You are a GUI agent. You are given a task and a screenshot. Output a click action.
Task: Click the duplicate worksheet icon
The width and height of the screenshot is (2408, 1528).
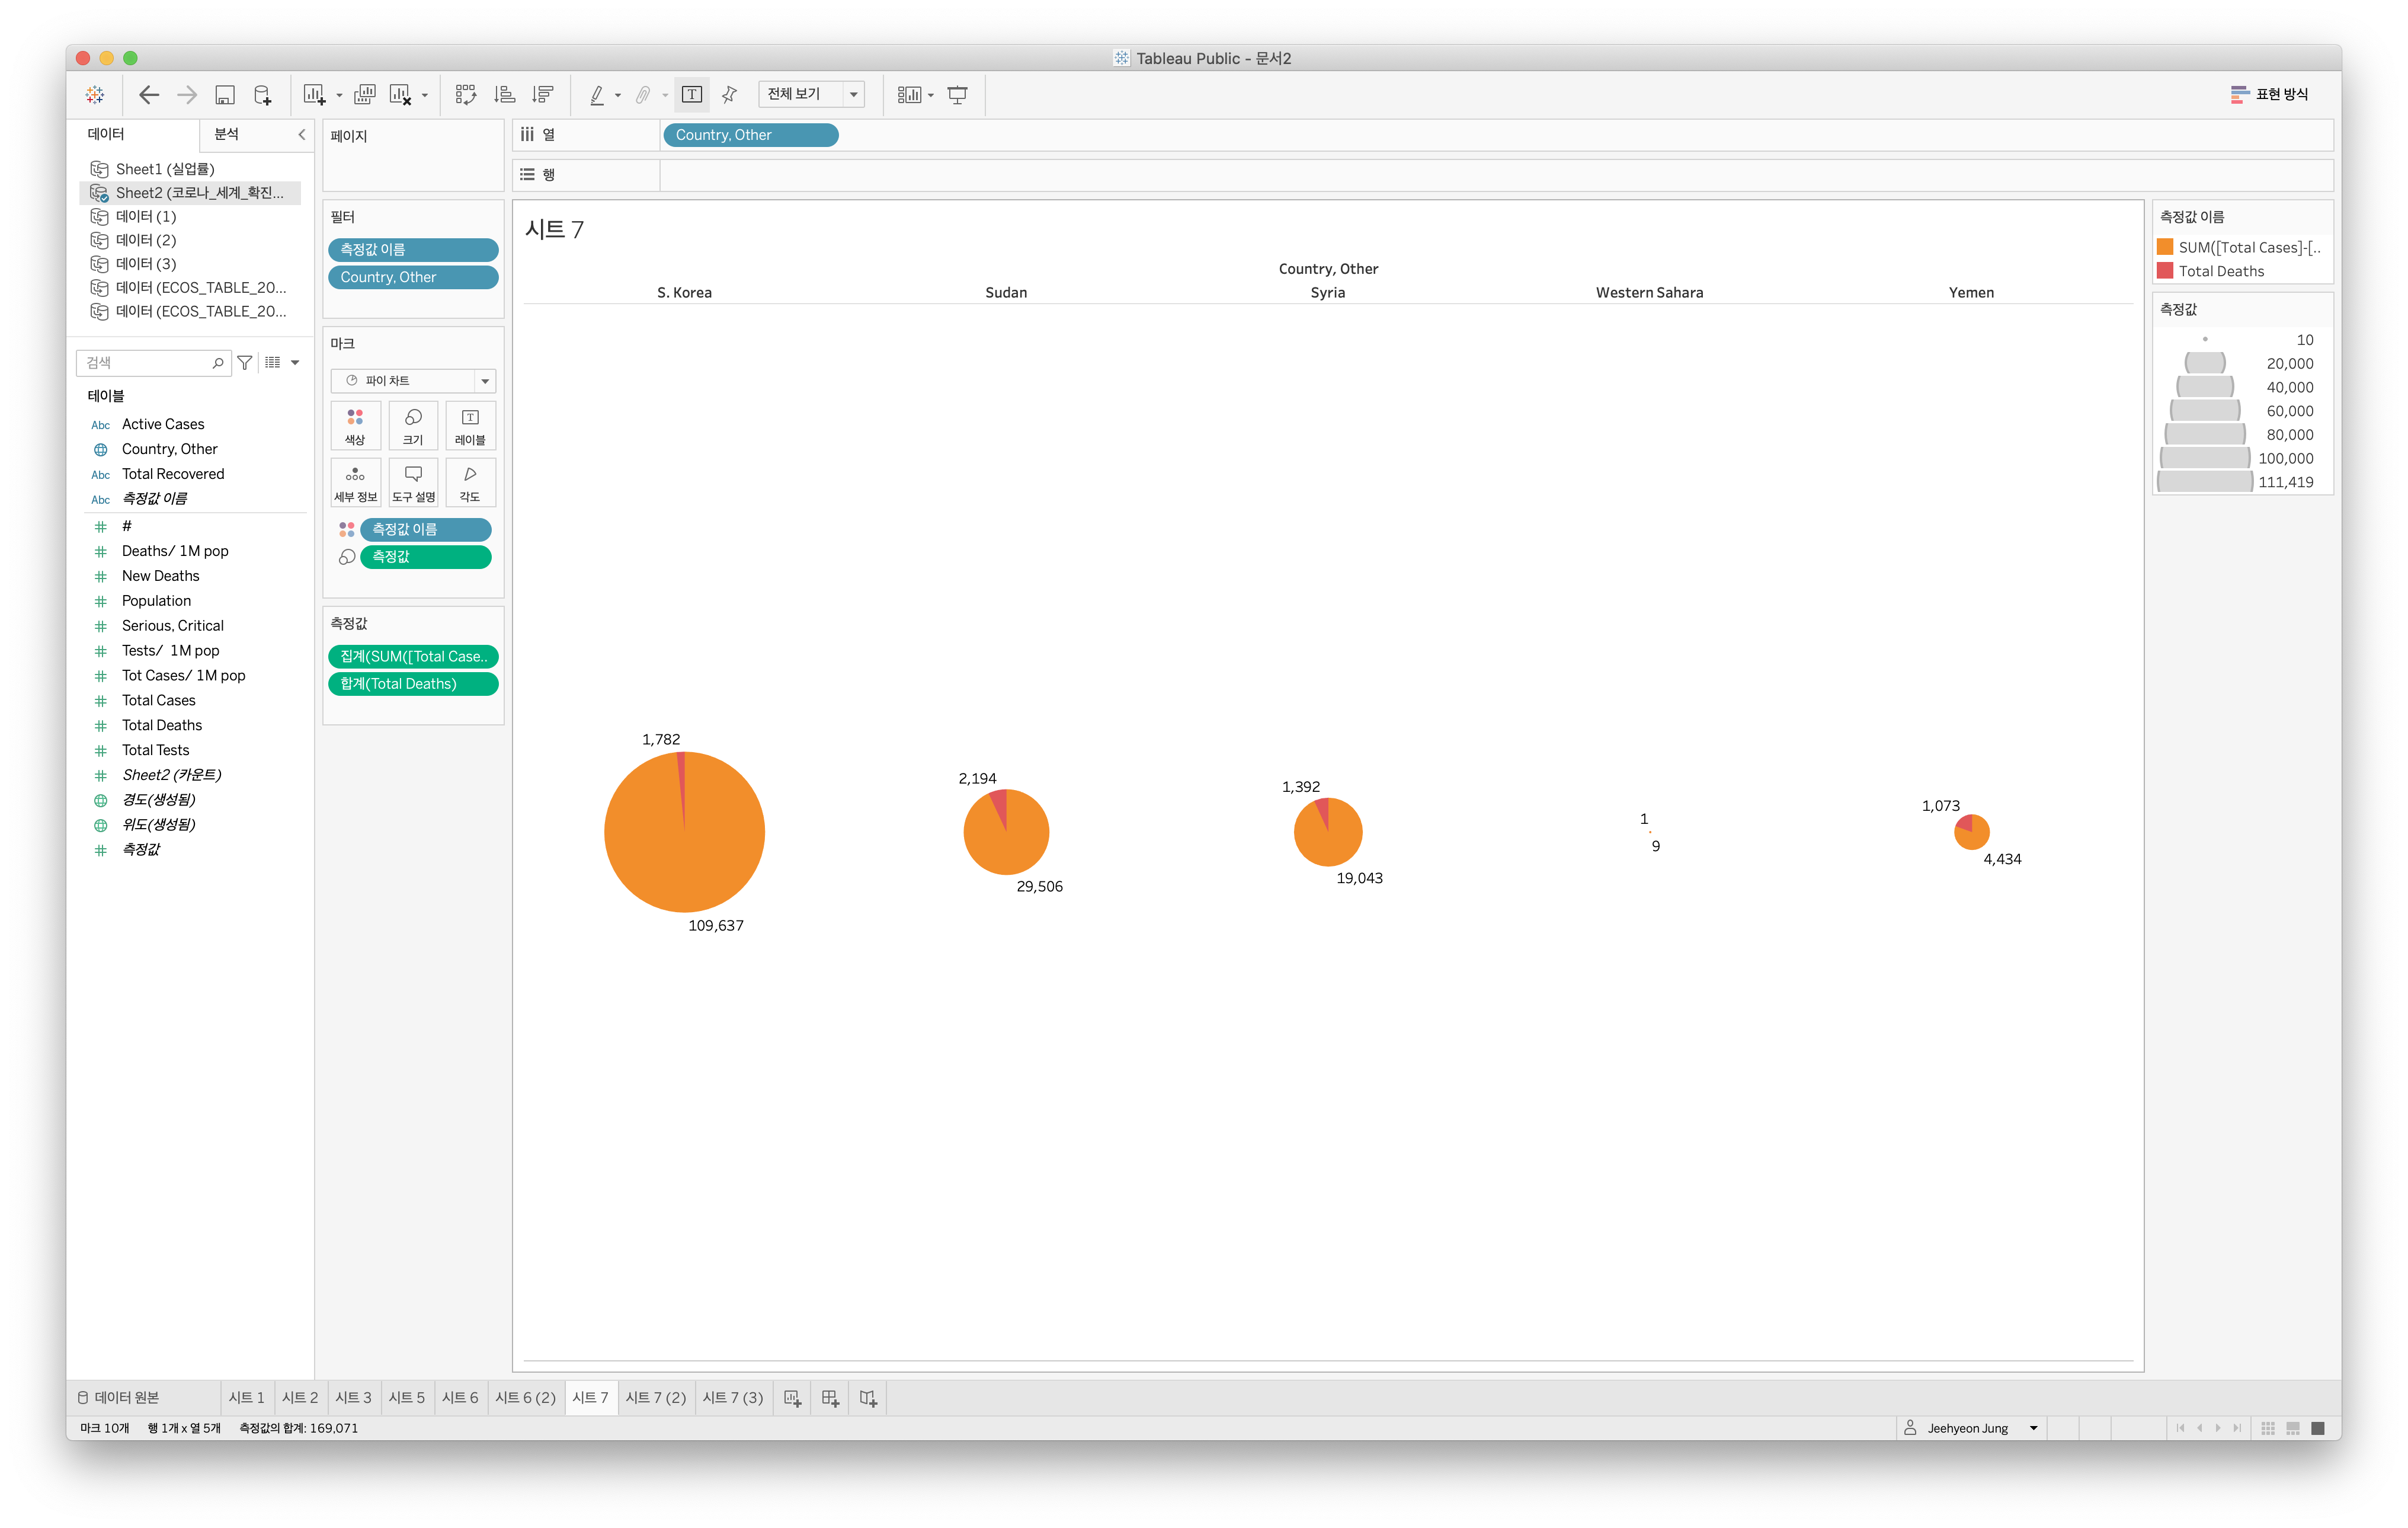point(365,95)
